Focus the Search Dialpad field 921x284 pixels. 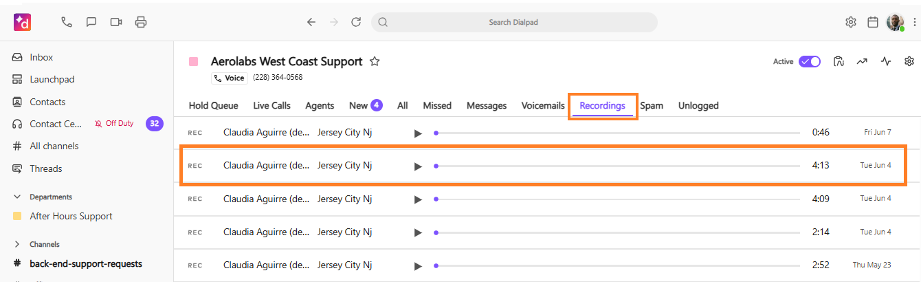(x=514, y=22)
